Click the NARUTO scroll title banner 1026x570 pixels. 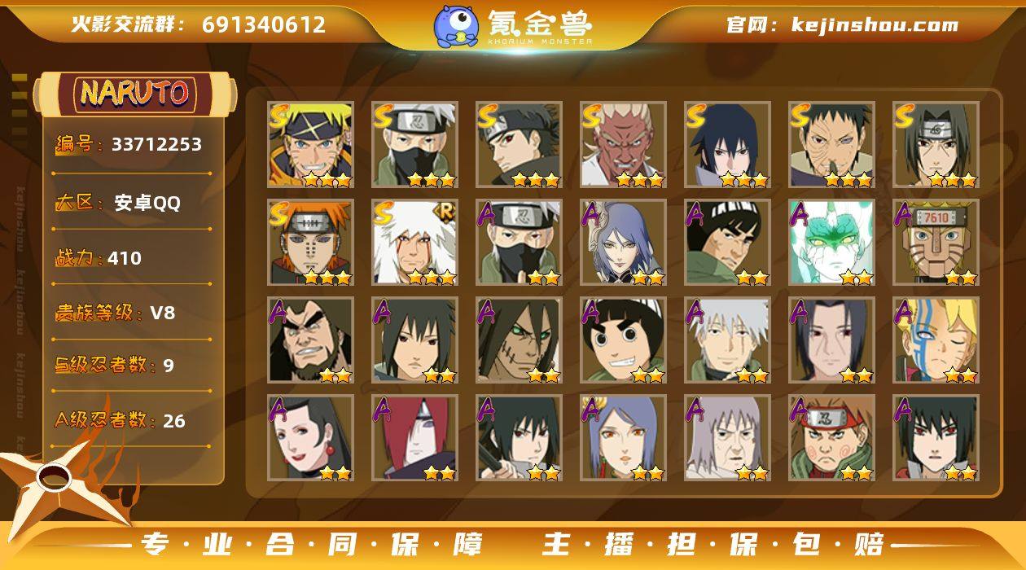click(134, 94)
